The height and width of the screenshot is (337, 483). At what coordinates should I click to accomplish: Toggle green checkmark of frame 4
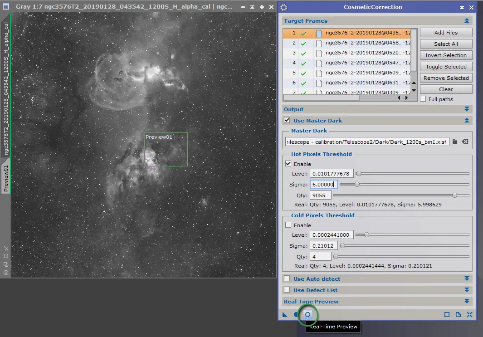point(304,63)
